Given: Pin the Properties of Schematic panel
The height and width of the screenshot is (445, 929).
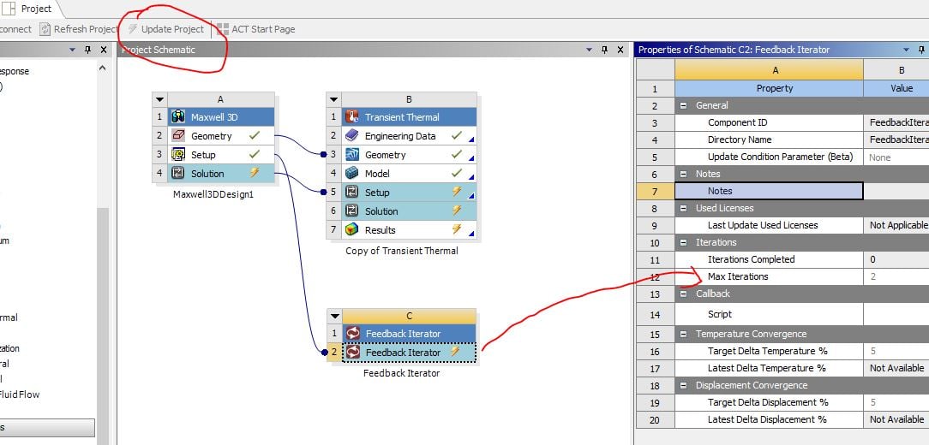Looking at the screenshot, I should coord(921,50).
